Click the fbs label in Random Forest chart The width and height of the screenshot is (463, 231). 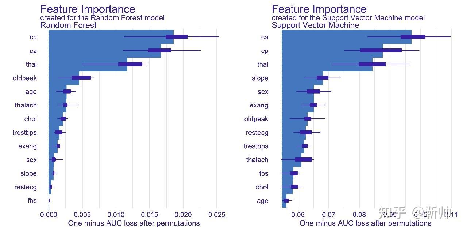32,201
